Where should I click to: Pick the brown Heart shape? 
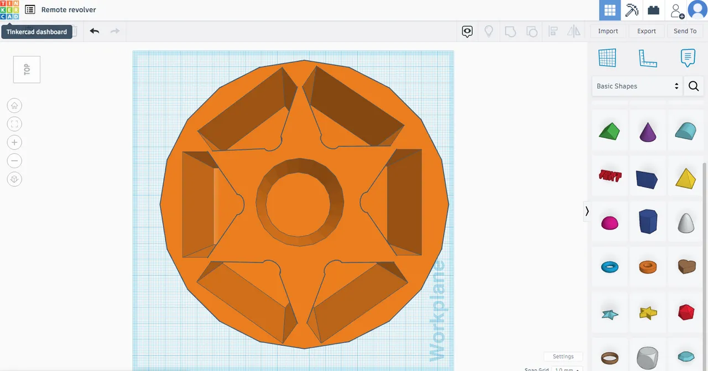click(x=685, y=267)
